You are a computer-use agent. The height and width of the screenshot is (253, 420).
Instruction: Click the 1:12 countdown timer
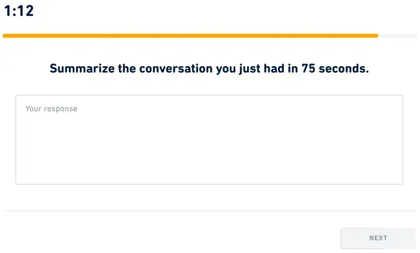[x=19, y=11]
